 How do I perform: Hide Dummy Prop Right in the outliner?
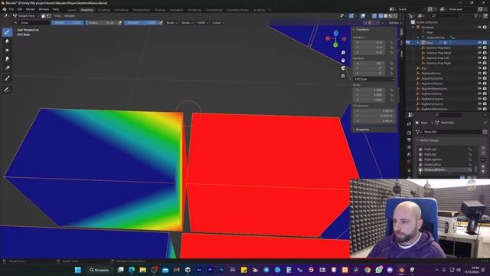coord(479,63)
